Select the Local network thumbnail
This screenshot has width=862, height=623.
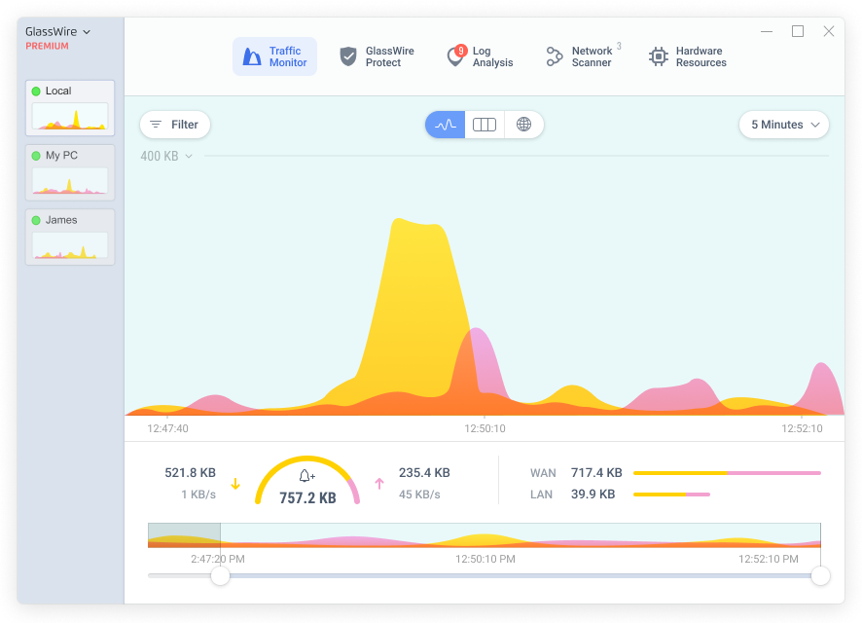click(70, 108)
